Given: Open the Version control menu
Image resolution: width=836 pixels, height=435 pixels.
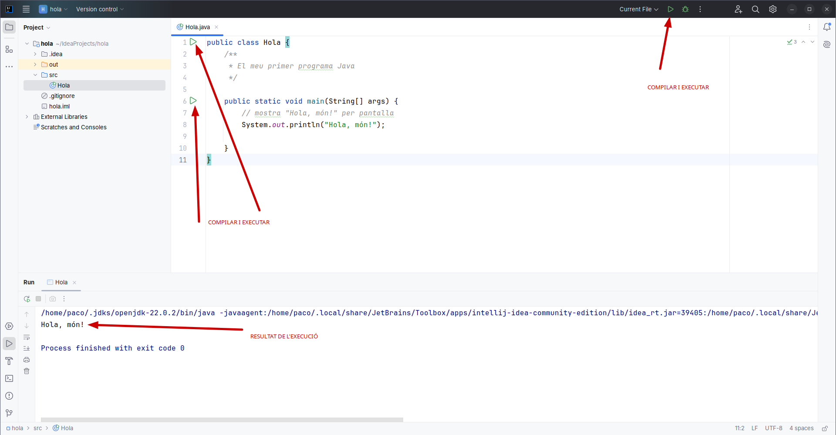Looking at the screenshot, I should click(100, 9).
